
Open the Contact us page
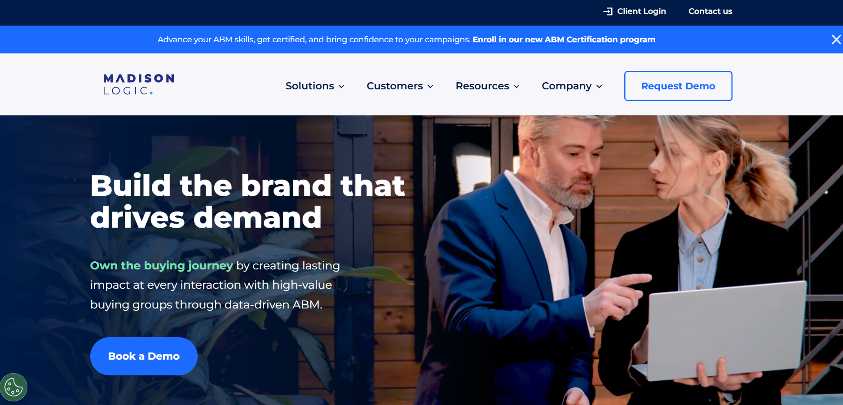click(x=710, y=11)
